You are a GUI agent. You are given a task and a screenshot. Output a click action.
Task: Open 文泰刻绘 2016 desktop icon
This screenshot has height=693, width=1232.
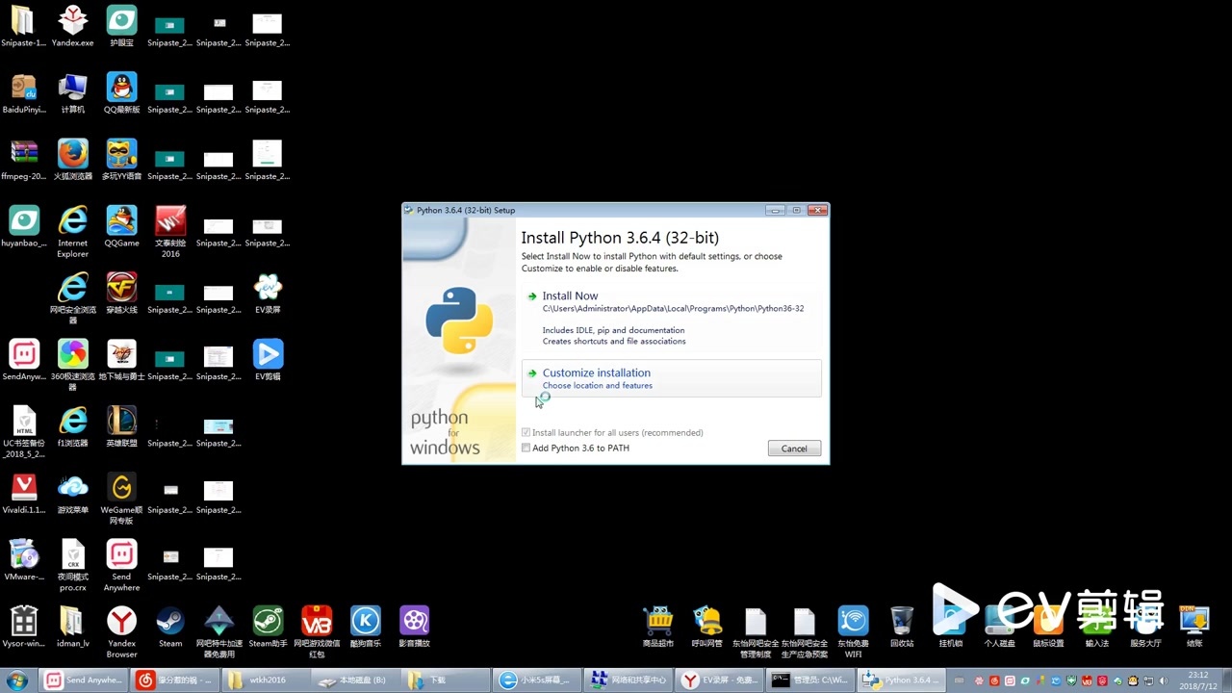(170, 232)
